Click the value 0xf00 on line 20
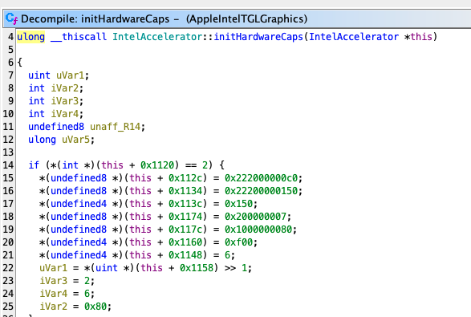 (239, 242)
